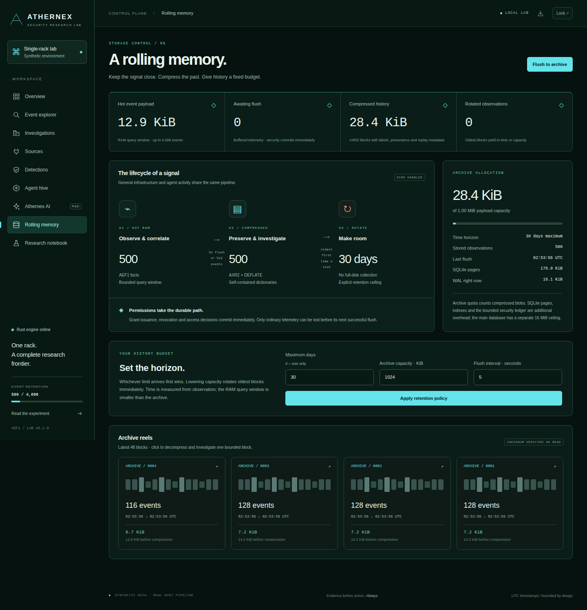Click the download icon in the header
The image size is (587, 610).
(x=541, y=13)
